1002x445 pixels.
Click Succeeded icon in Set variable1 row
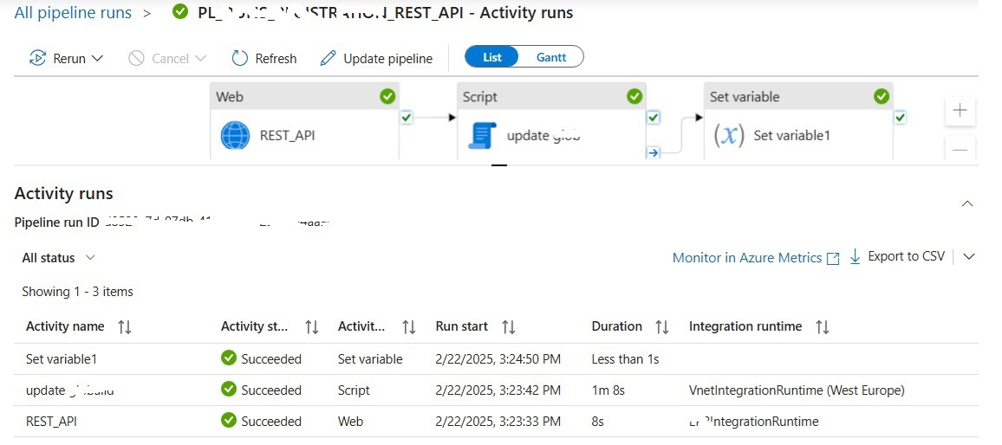228,358
